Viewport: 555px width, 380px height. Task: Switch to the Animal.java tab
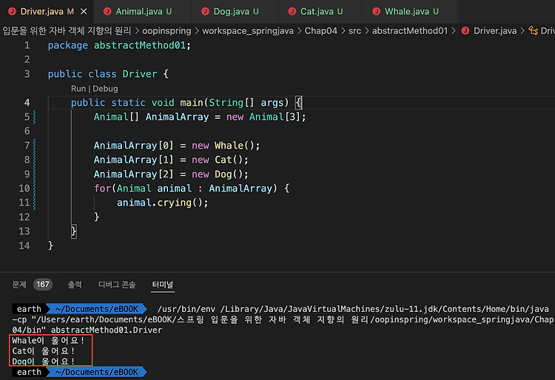[x=143, y=12]
